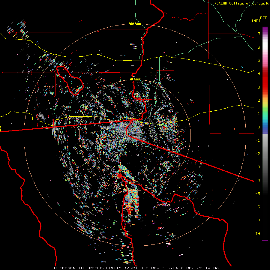The width and height of the screenshot is (270, 270).
Task: Click the -2 scale value
Action: 258,154
